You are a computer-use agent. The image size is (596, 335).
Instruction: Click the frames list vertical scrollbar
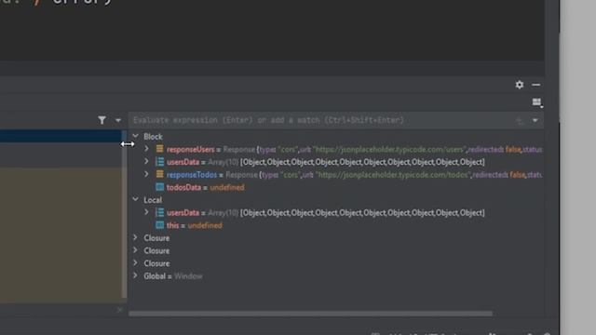pos(124,215)
